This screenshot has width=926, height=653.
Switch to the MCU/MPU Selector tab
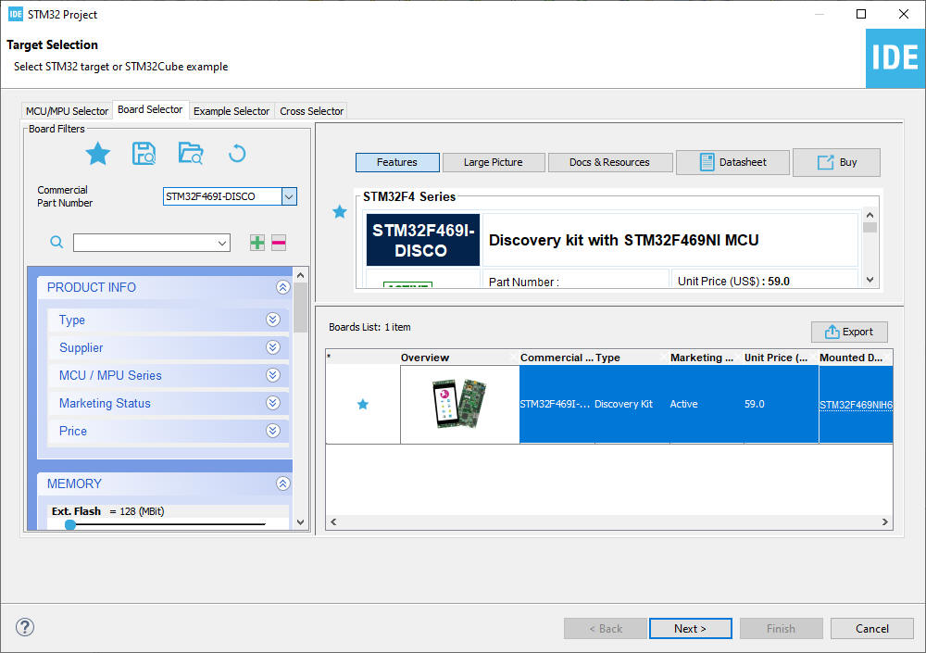pyautogui.click(x=67, y=111)
